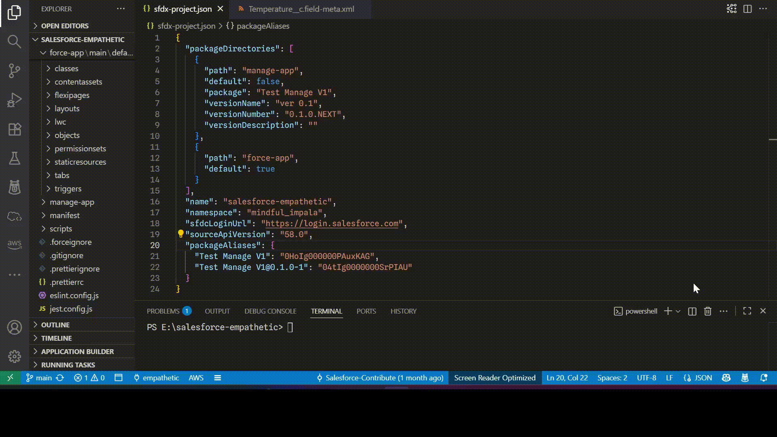Switch to the PROBLEMS tab

pos(163,311)
